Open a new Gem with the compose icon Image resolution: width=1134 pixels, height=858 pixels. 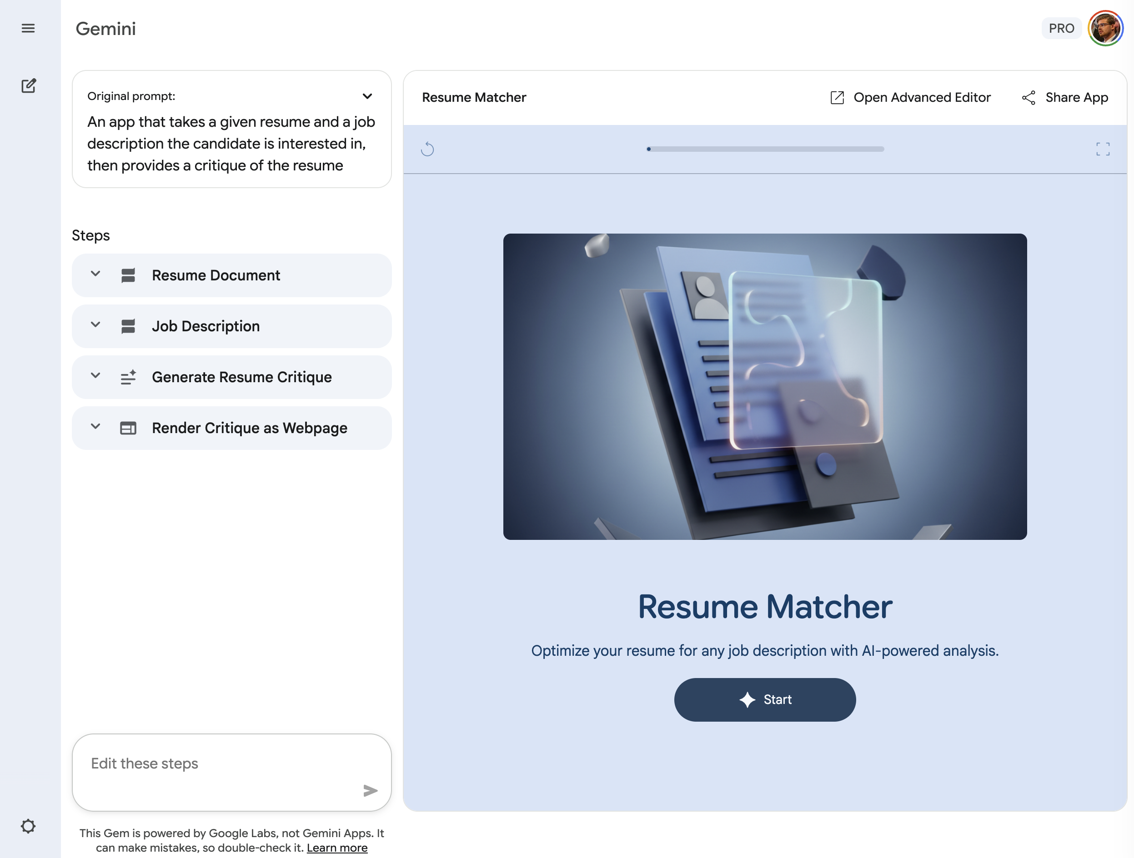click(x=29, y=85)
